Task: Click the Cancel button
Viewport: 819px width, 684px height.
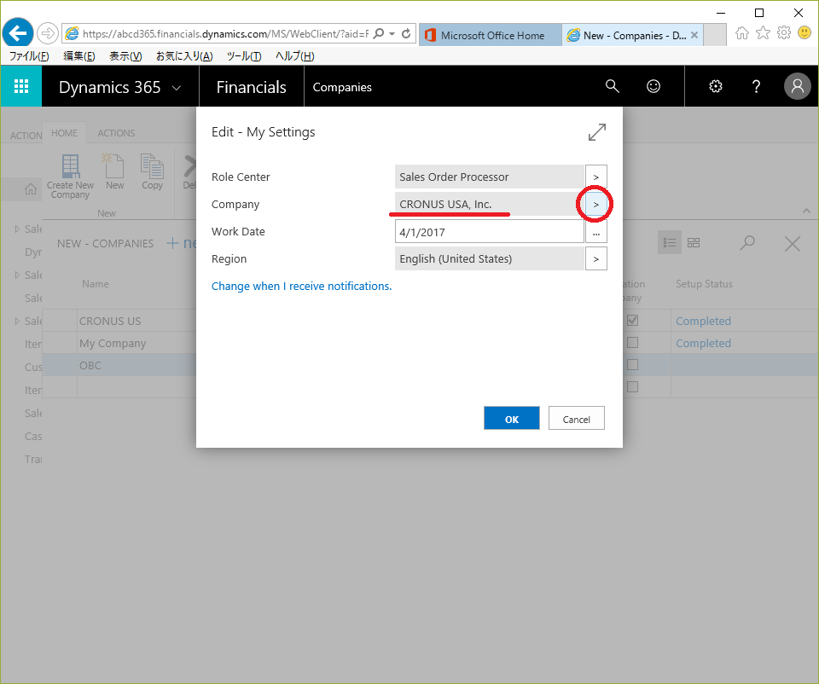Action: [576, 418]
